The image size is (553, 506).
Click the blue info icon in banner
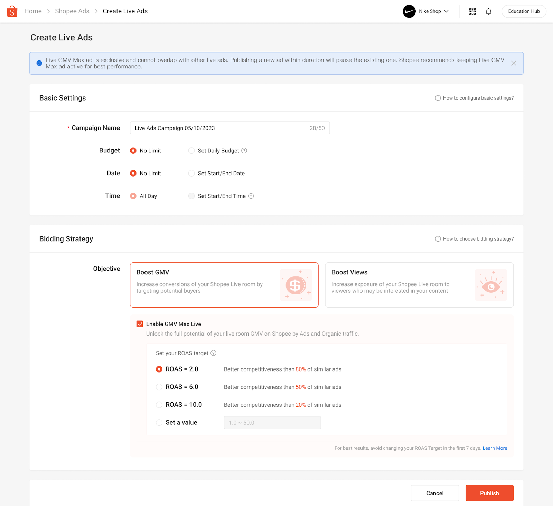(39, 63)
